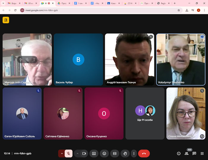Expand audio settings arrow beside microphone
Image resolution: width=208 pixels, height=160 pixels.
click(x=62, y=153)
